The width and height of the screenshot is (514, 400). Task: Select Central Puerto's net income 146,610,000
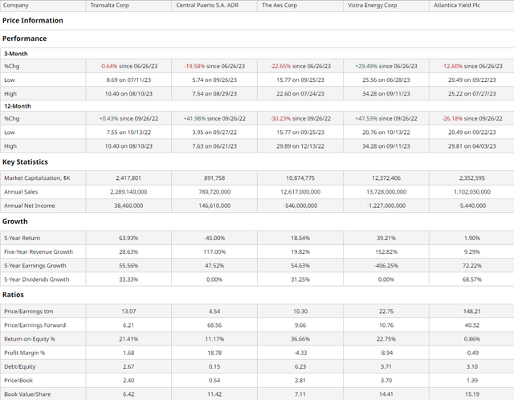tap(214, 206)
